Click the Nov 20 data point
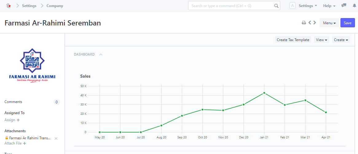This screenshot has height=154, width=358. 223,110
